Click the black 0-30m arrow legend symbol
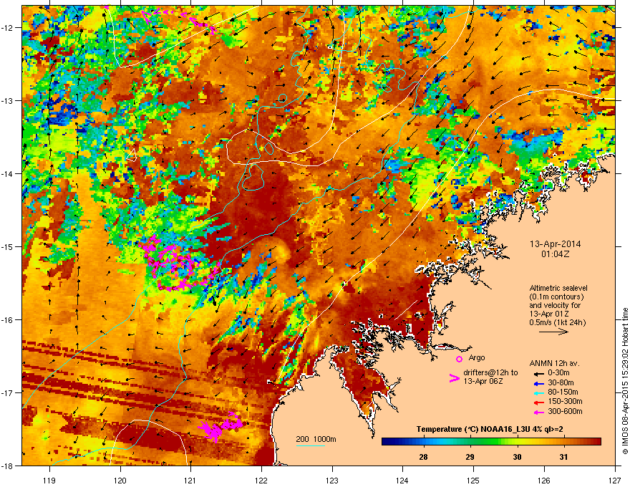Viewport: 630px width, 487px height. tap(539, 373)
